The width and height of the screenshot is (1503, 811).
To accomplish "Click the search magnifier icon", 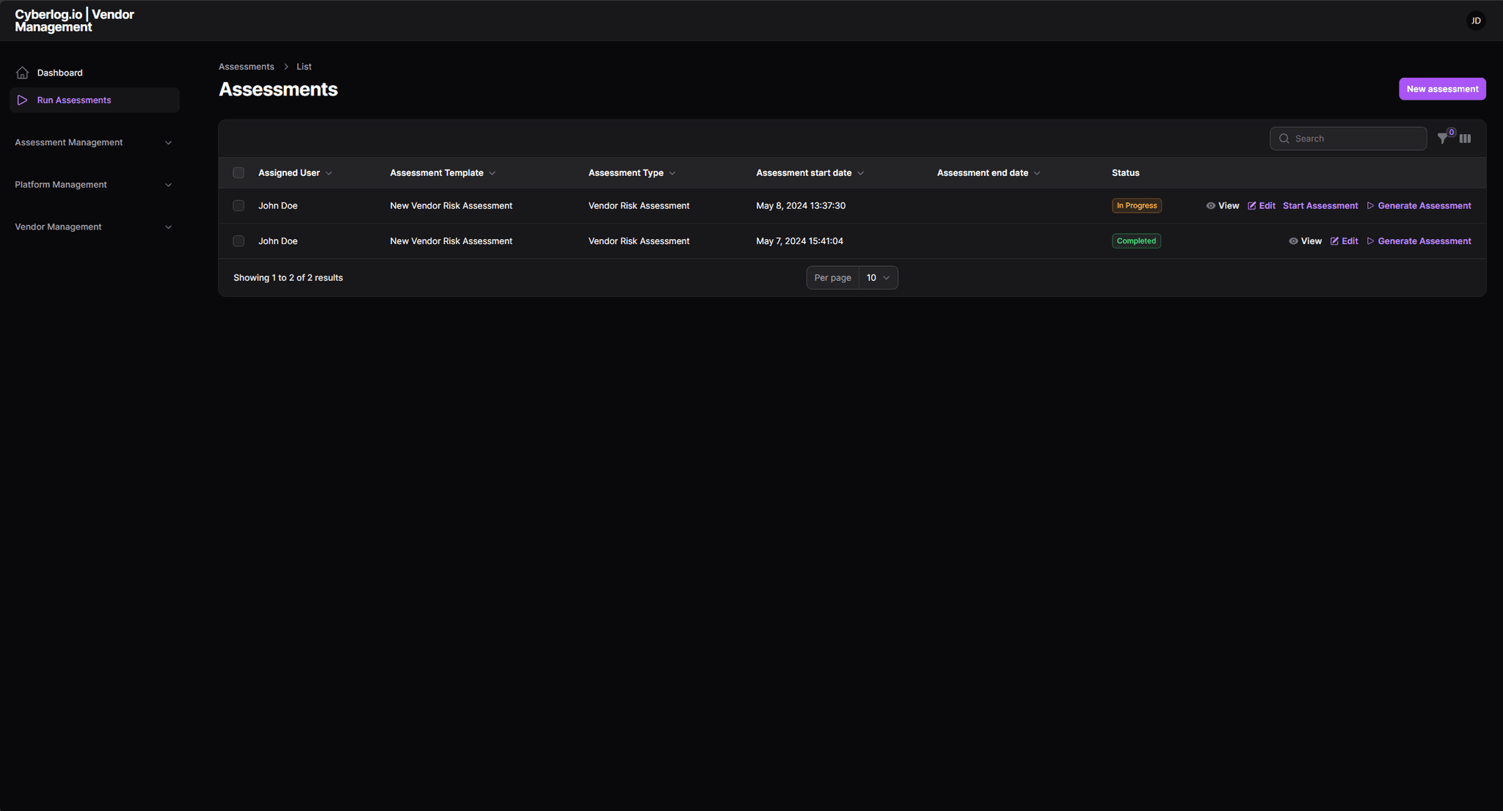I will (x=1284, y=138).
